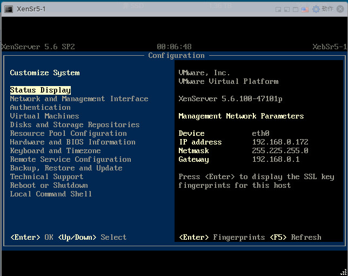Open the Technical Support entry
Screen dimensions: 348x276
click(x=46, y=176)
